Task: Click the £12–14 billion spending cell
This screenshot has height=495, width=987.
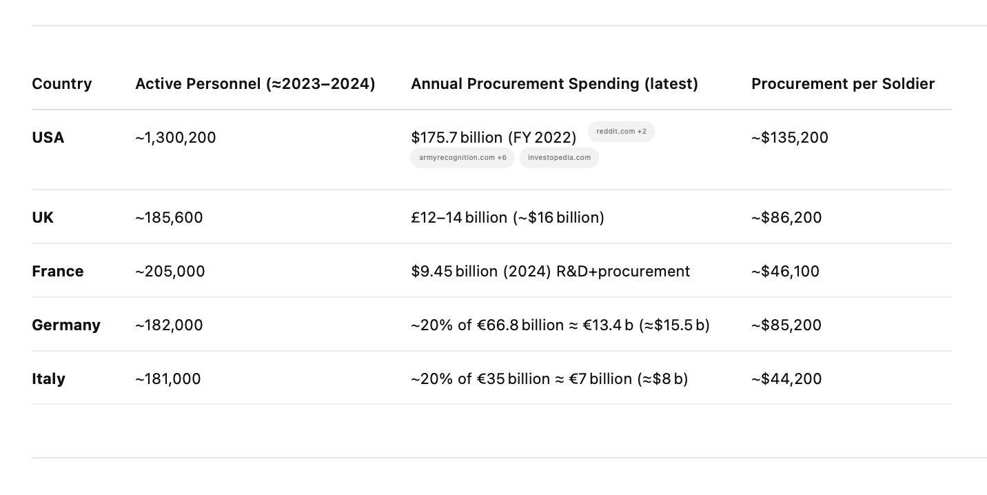Action: tap(507, 217)
